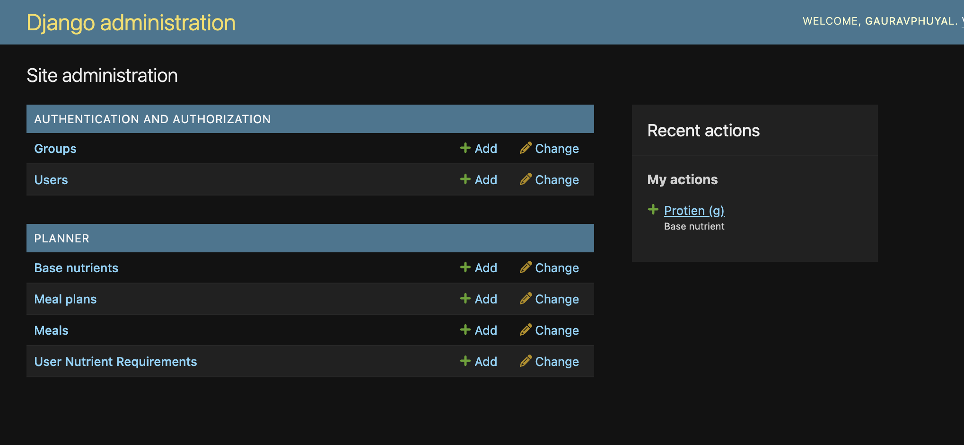Open Base nutrients list
964x445 pixels.
[x=76, y=268]
